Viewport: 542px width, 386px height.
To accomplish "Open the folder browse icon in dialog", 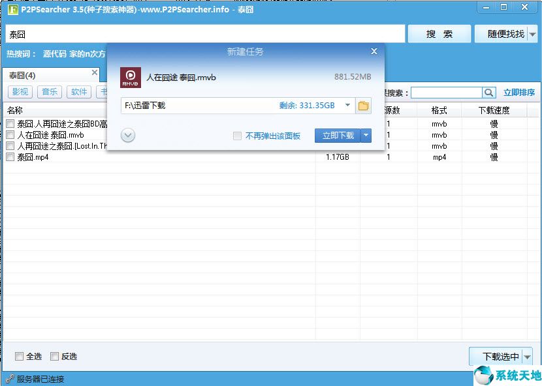I will tap(363, 106).
